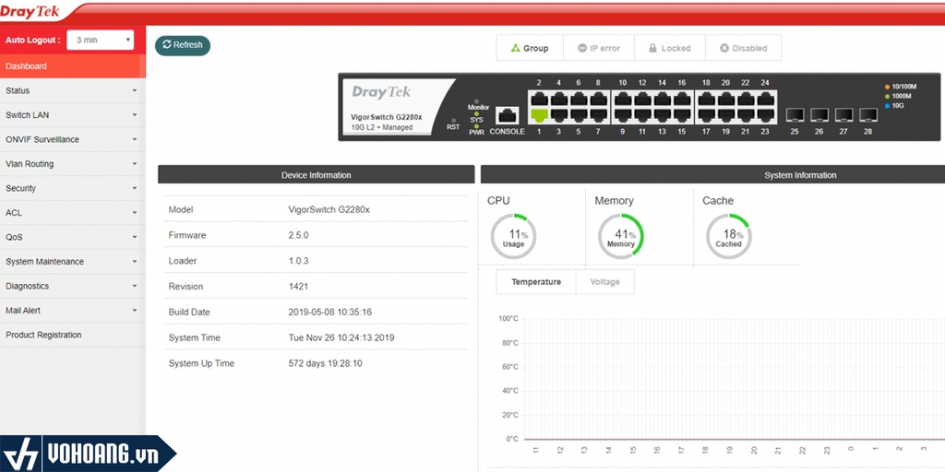The height and width of the screenshot is (472, 945).
Task: Select the Group filter tab
Action: click(x=530, y=48)
